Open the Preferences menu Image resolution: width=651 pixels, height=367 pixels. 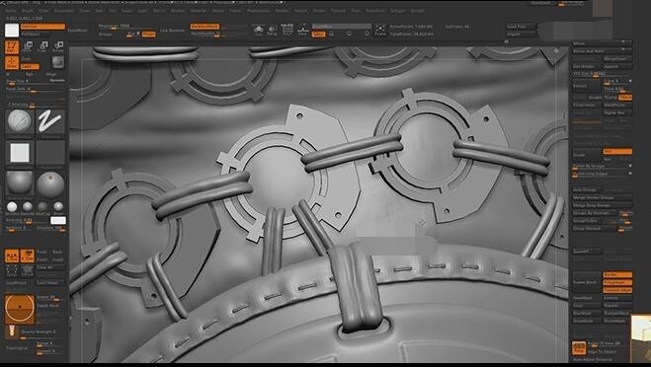258,11
